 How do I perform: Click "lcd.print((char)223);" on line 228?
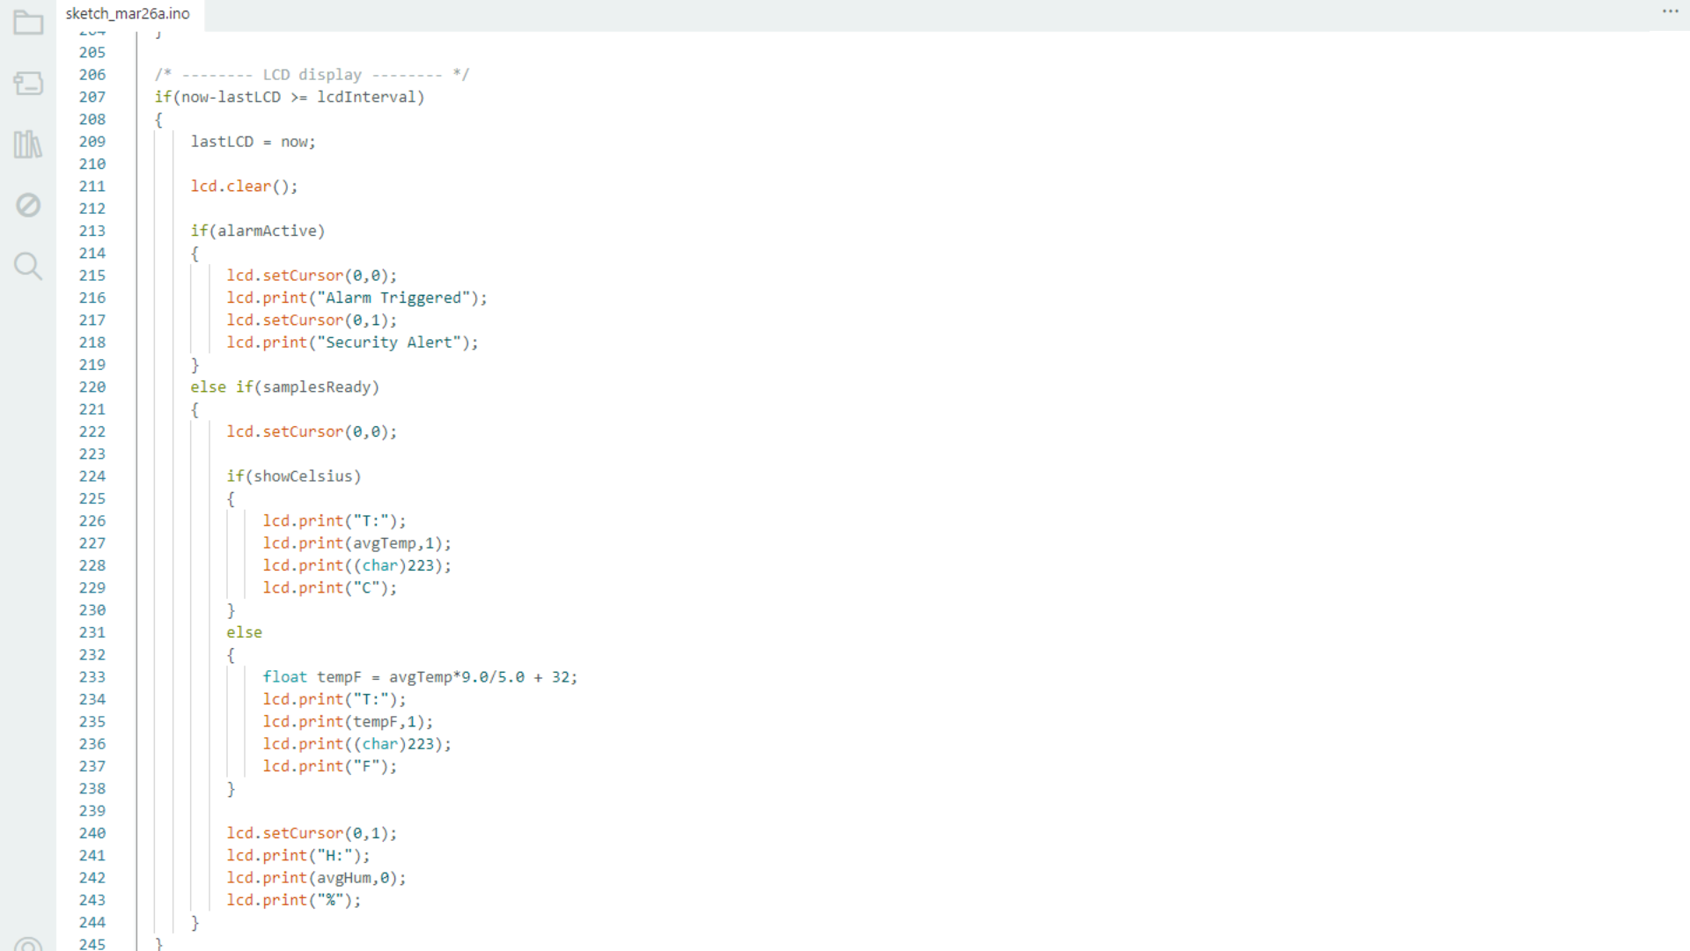click(356, 565)
